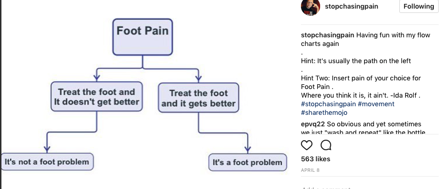
Task: Click the "Treat the foot and it gets better" box
Action: [x=198, y=98]
